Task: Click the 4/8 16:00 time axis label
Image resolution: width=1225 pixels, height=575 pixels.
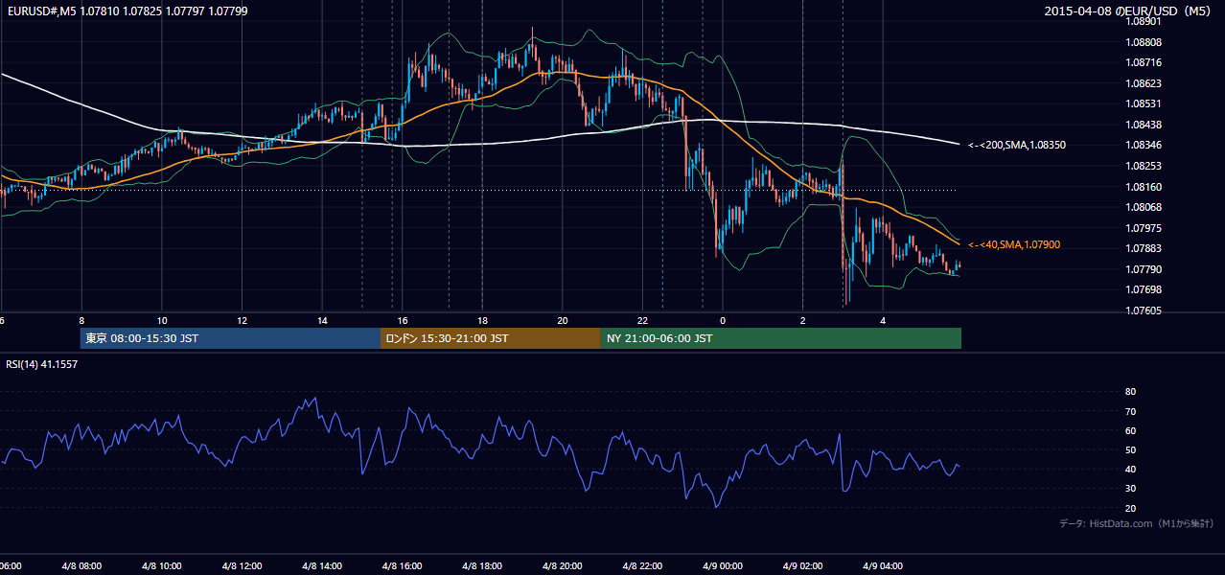Action: (x=403, y=565)
